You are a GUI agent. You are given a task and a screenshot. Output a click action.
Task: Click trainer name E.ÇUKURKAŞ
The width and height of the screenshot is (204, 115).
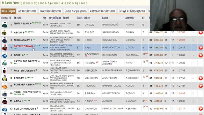[x=133, y=70]
